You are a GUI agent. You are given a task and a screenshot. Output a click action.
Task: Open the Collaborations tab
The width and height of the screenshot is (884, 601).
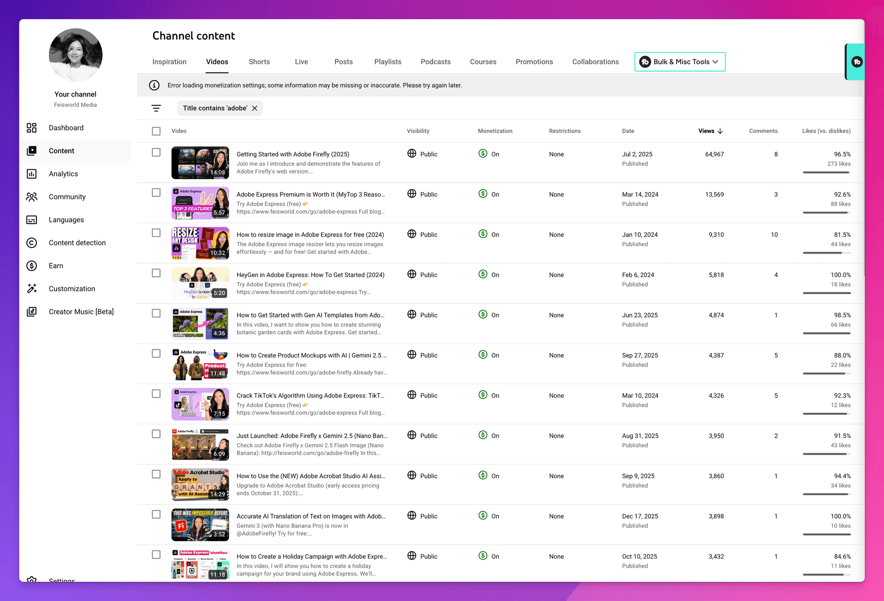tap(595, 62)
